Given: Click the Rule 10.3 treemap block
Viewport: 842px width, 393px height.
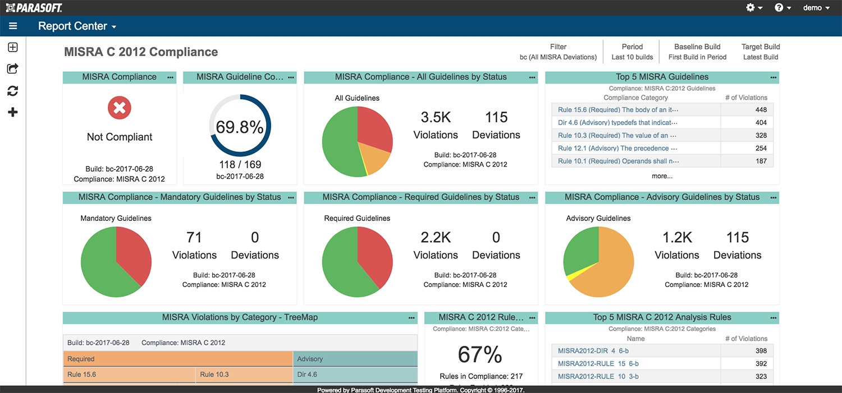Looking at the screenshot, I should click(244, 374).
